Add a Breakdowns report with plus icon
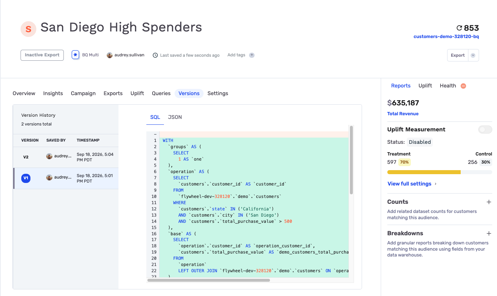 coord(489,233)
